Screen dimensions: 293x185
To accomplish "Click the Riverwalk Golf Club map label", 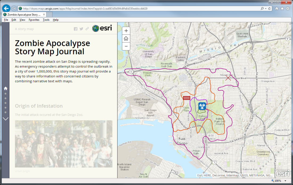I will 166,65.
